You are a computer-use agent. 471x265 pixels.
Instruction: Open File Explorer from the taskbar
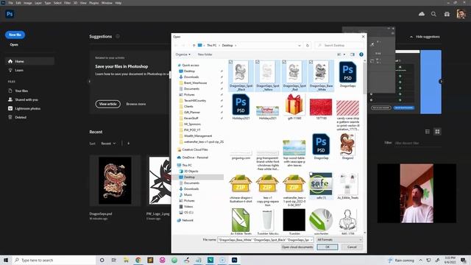click(126, 260)
